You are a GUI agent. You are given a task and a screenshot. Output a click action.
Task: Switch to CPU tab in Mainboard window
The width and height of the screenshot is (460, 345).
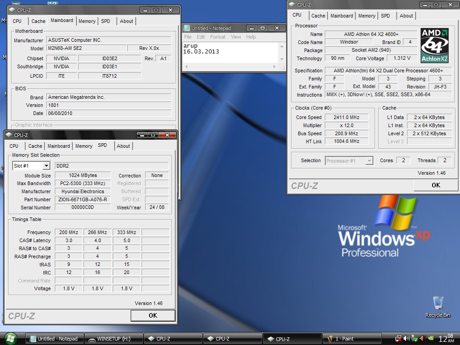tap(17, 21)
